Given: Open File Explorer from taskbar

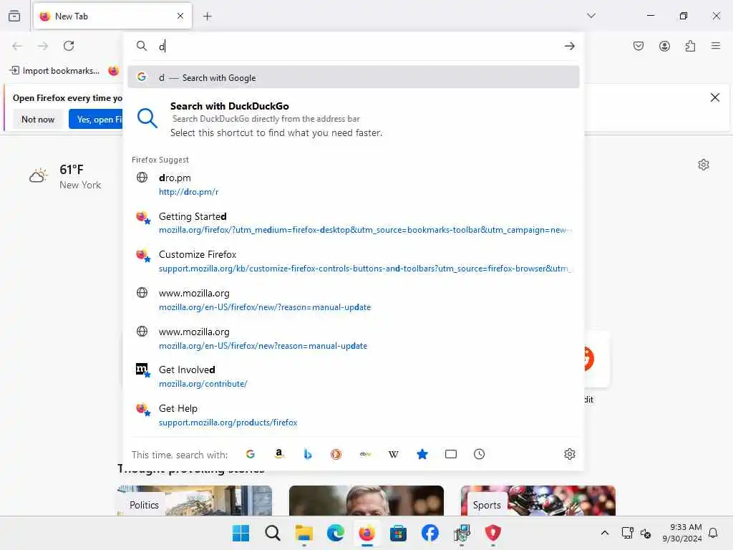Looking at the screenshot, I should coord(304,533).
